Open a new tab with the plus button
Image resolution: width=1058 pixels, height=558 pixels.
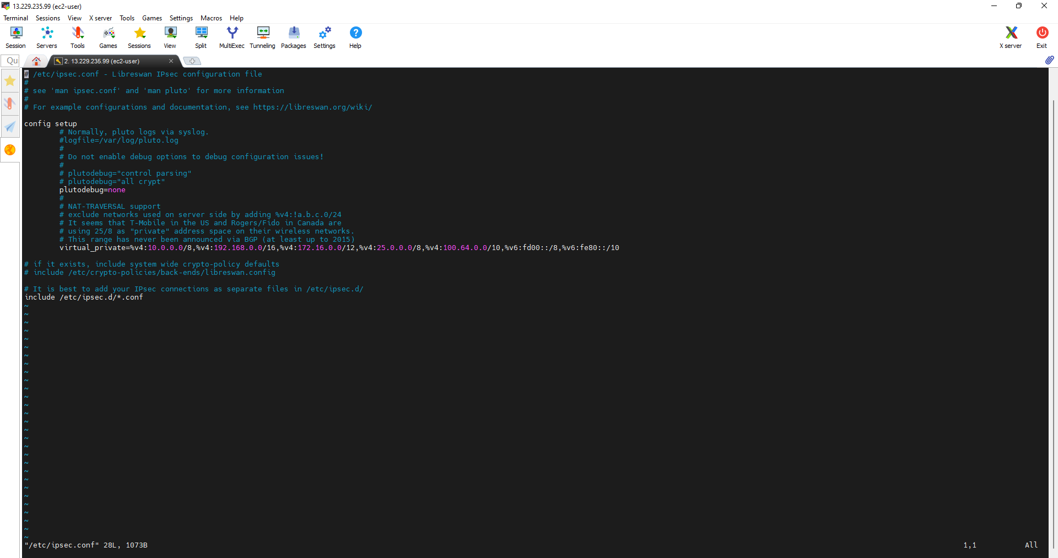pyautogui.click(x=192, y=61)
